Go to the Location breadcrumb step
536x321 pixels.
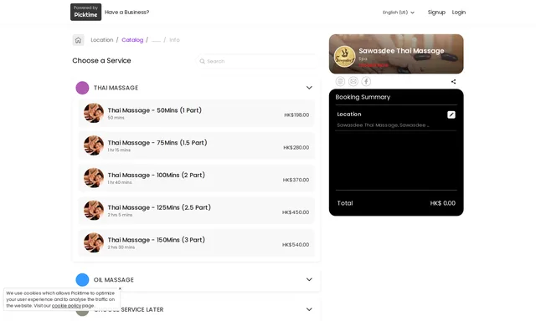102,40
